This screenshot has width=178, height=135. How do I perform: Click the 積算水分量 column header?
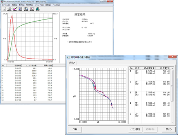click(x=45, y=65)
